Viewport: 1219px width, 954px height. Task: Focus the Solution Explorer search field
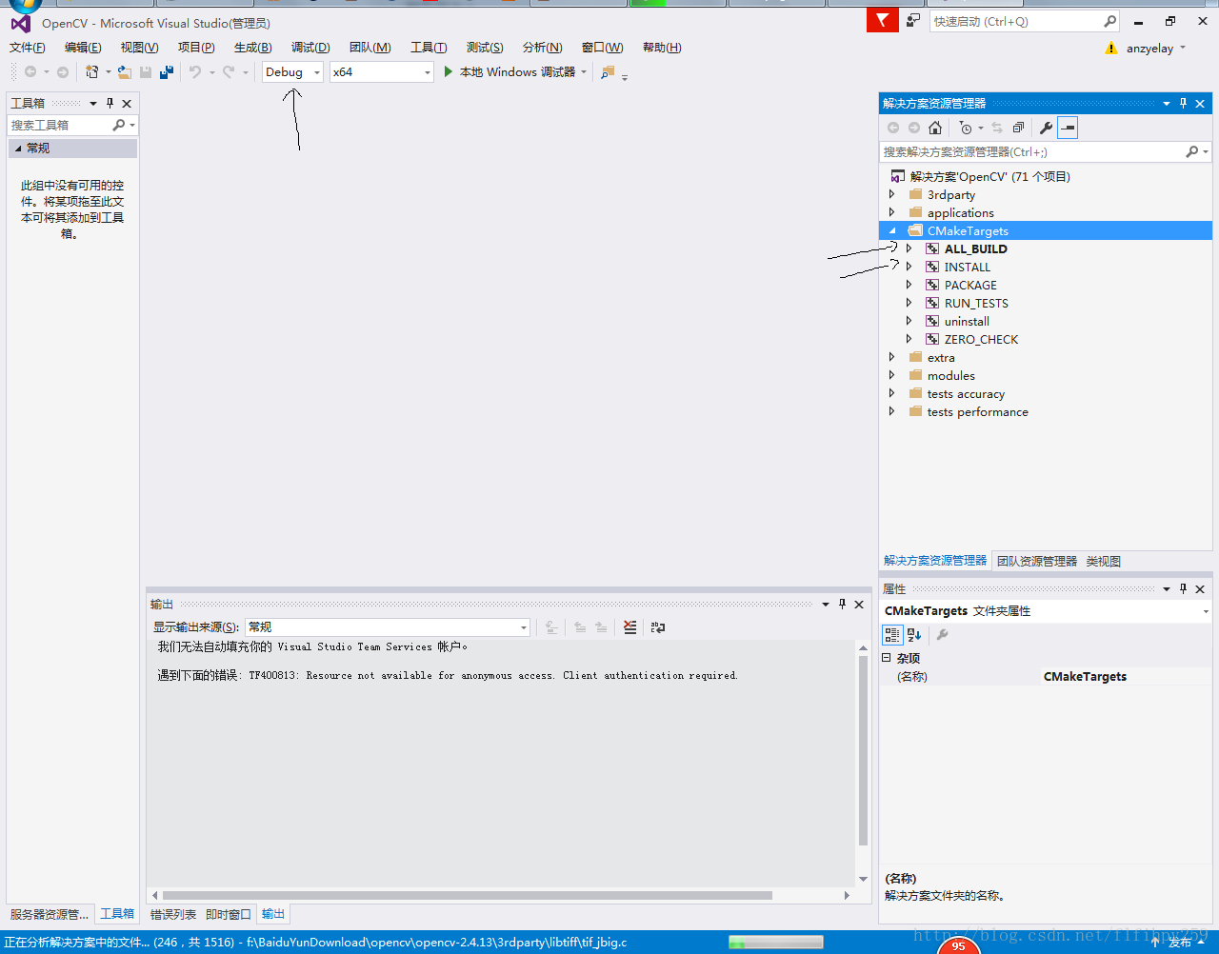1033,151
